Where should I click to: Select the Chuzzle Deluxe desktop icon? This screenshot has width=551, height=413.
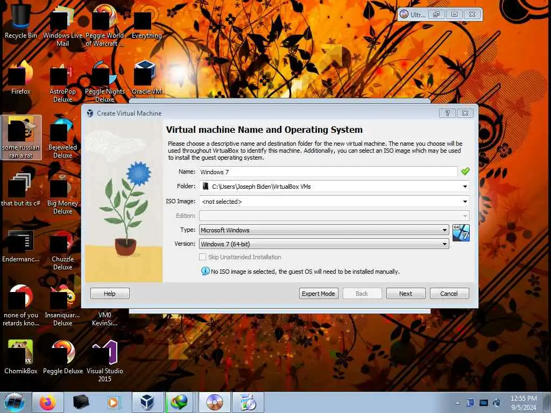[x=62, y=250]
